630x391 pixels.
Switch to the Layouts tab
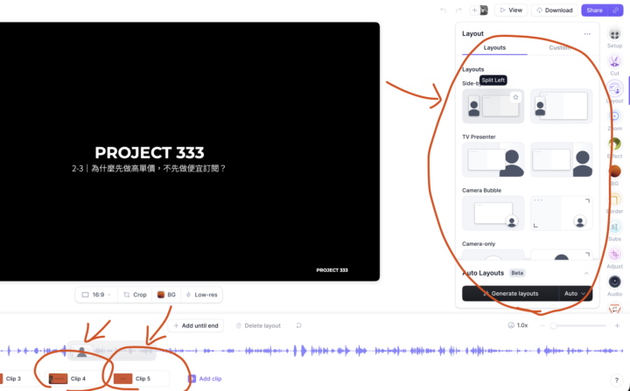(x=494, y=47)
